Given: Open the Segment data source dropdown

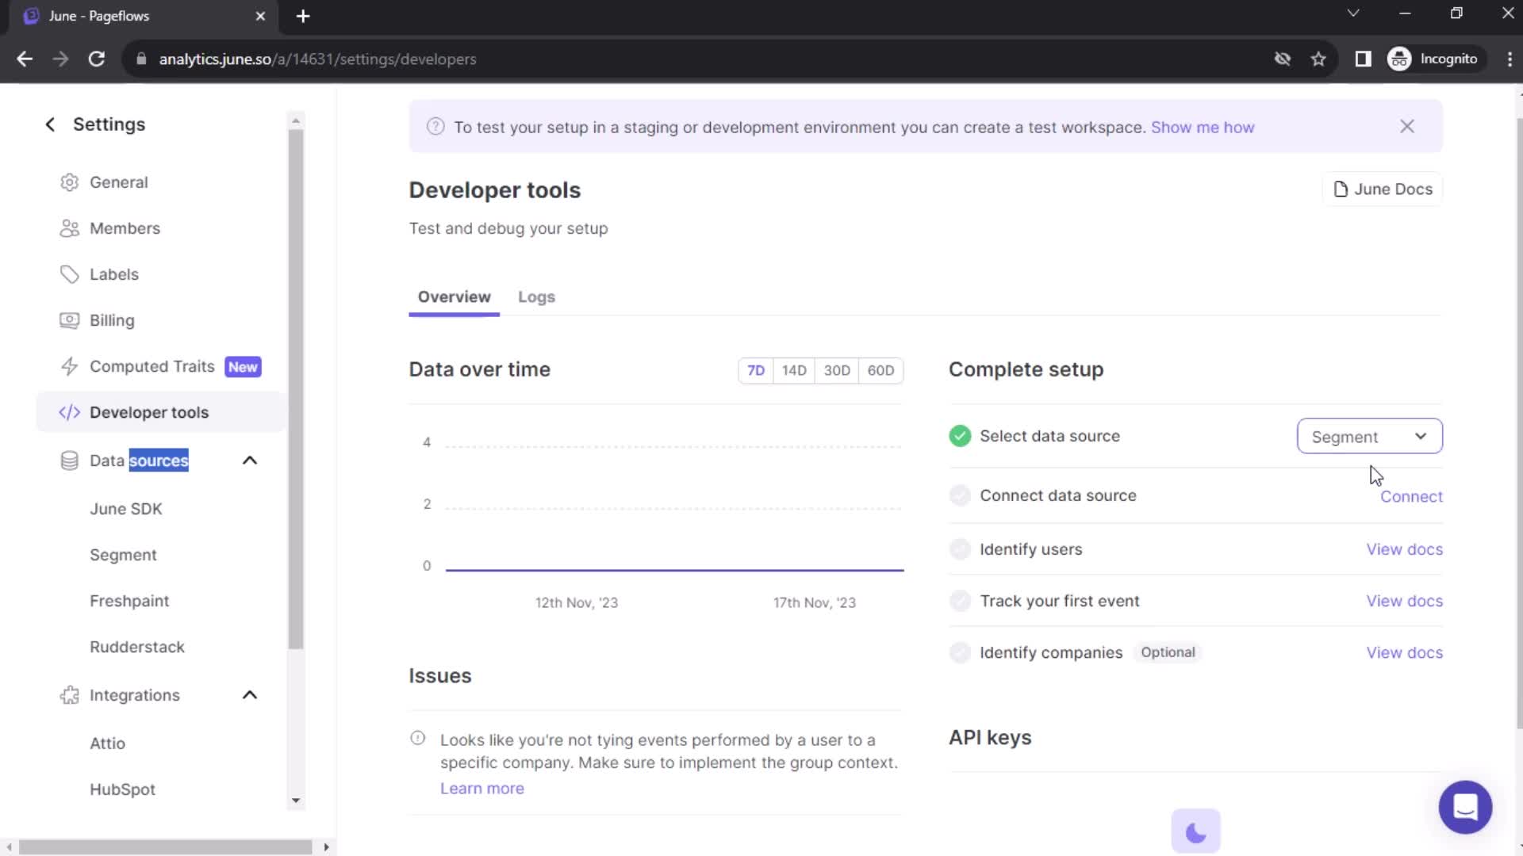Looking at the screenshot, I should [1370, 436].
